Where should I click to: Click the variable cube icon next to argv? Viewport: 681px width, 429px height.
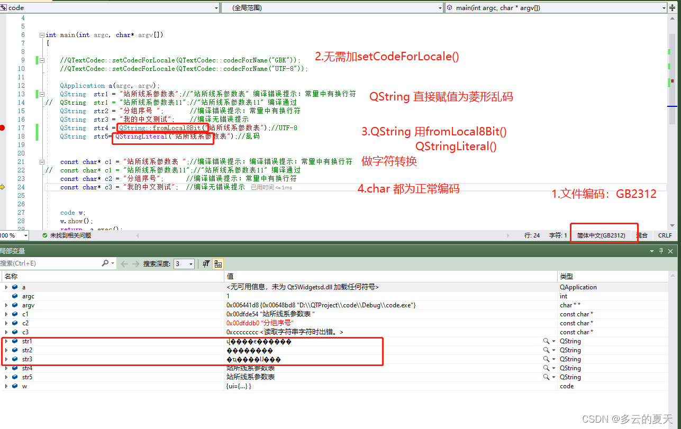(x=15, y=305)
